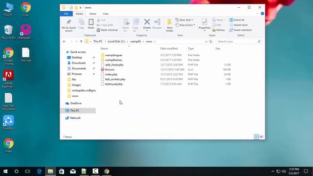This screenshot has width=313, height=176.
Task: Click Local Disk (C:) in address path
Action: pos(116,42)
